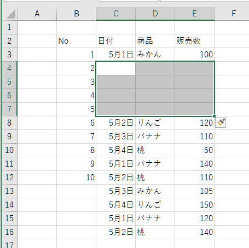This screenshot has height=248, width=249.
Task: Select row 4 header
Action: 9,68
